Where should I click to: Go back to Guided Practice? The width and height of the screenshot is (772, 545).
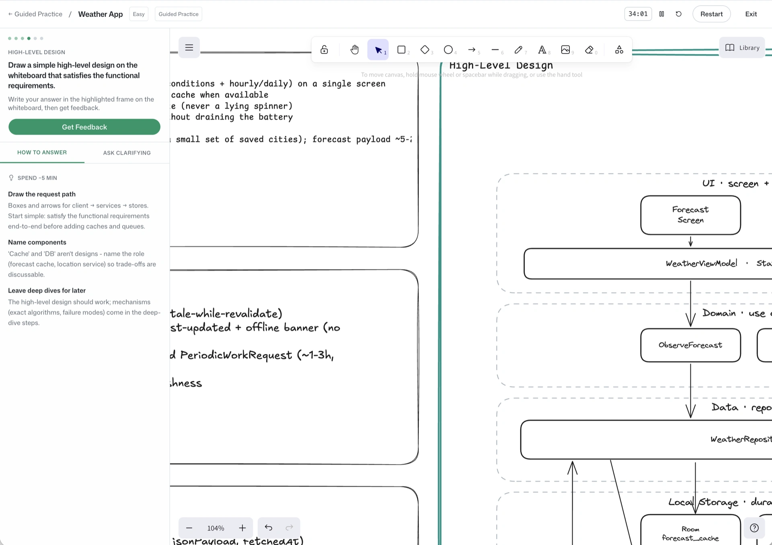point(35,14)
